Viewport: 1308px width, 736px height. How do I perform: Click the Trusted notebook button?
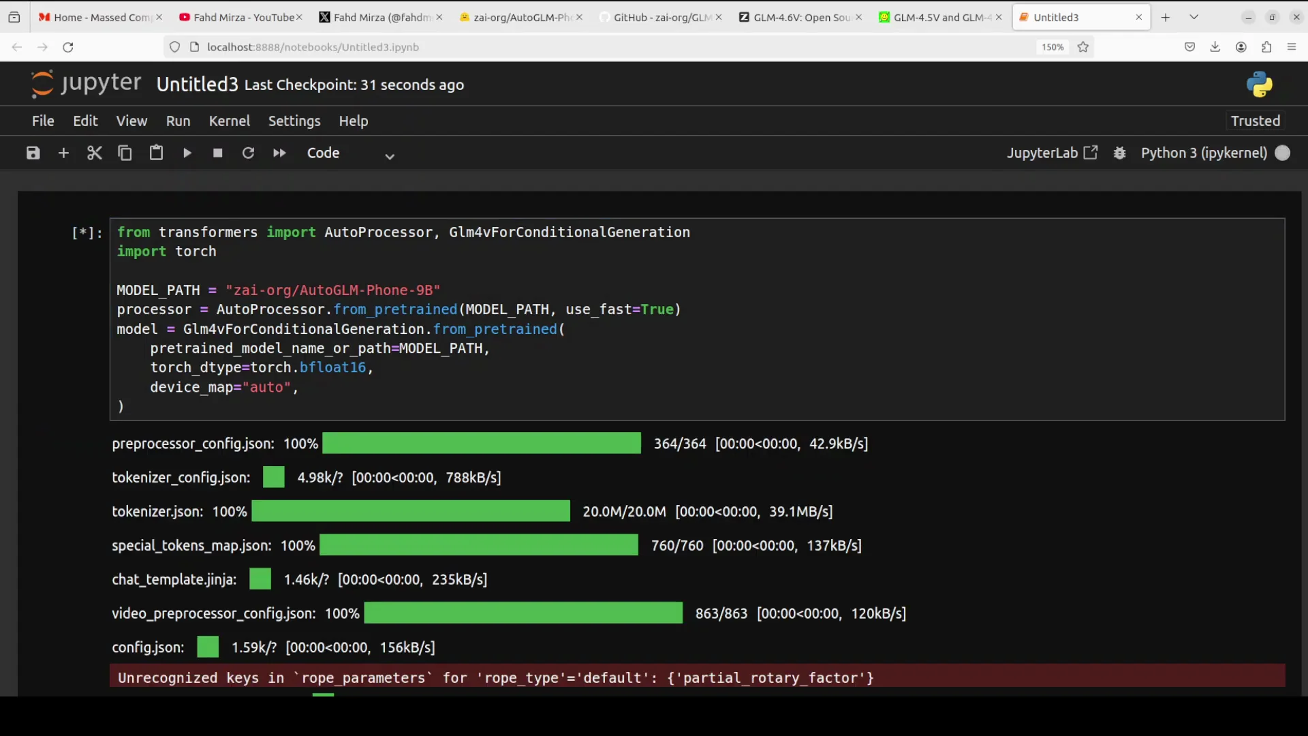coord(1255,121)
